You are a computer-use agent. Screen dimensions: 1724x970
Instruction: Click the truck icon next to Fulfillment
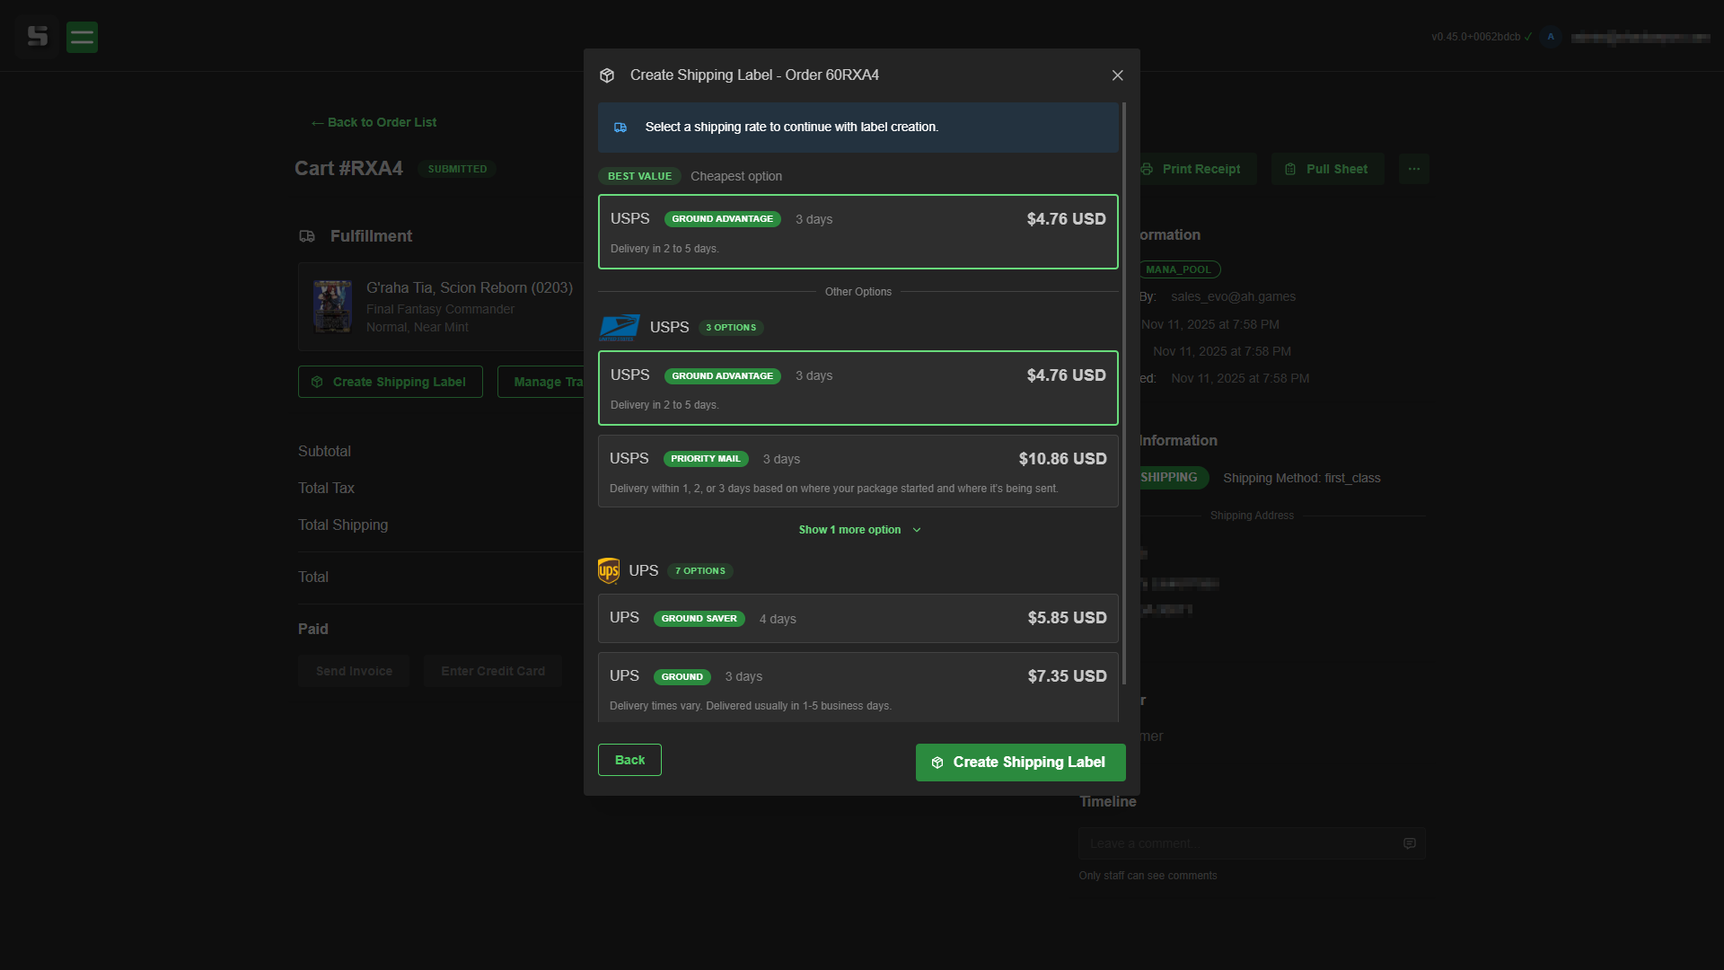pos(308,236)
